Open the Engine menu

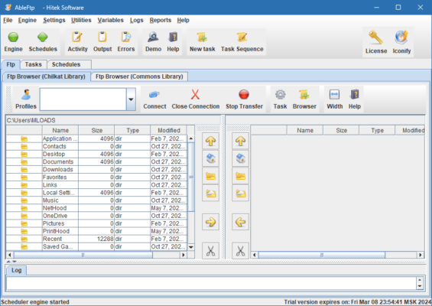[28, 20]
